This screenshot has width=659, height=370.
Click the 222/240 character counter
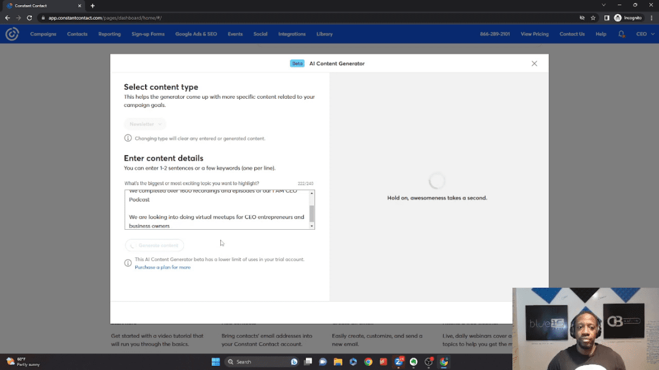[x=306, y=184]
